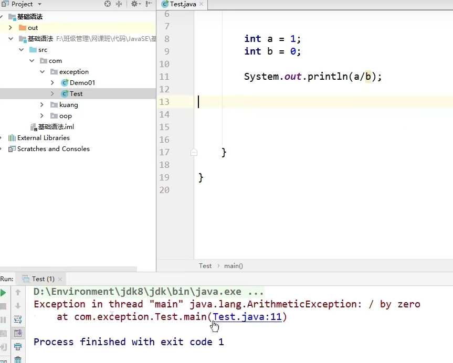Click the Demo01 class file icon
The height and width of the screenshot is (363, 453).
click(65, 83)
